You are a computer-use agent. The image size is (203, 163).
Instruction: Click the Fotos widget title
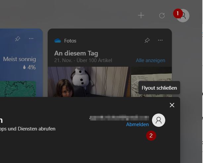(70, 41)
